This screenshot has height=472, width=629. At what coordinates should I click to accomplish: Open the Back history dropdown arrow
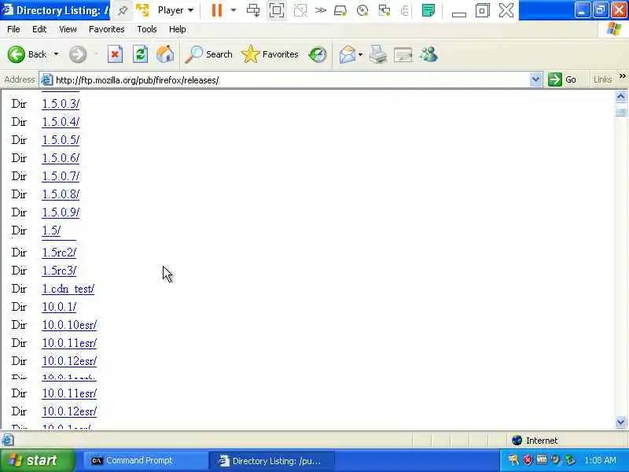[x=56, y=54]
